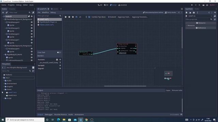Reset zoom in visual script graph

(69, 17)
